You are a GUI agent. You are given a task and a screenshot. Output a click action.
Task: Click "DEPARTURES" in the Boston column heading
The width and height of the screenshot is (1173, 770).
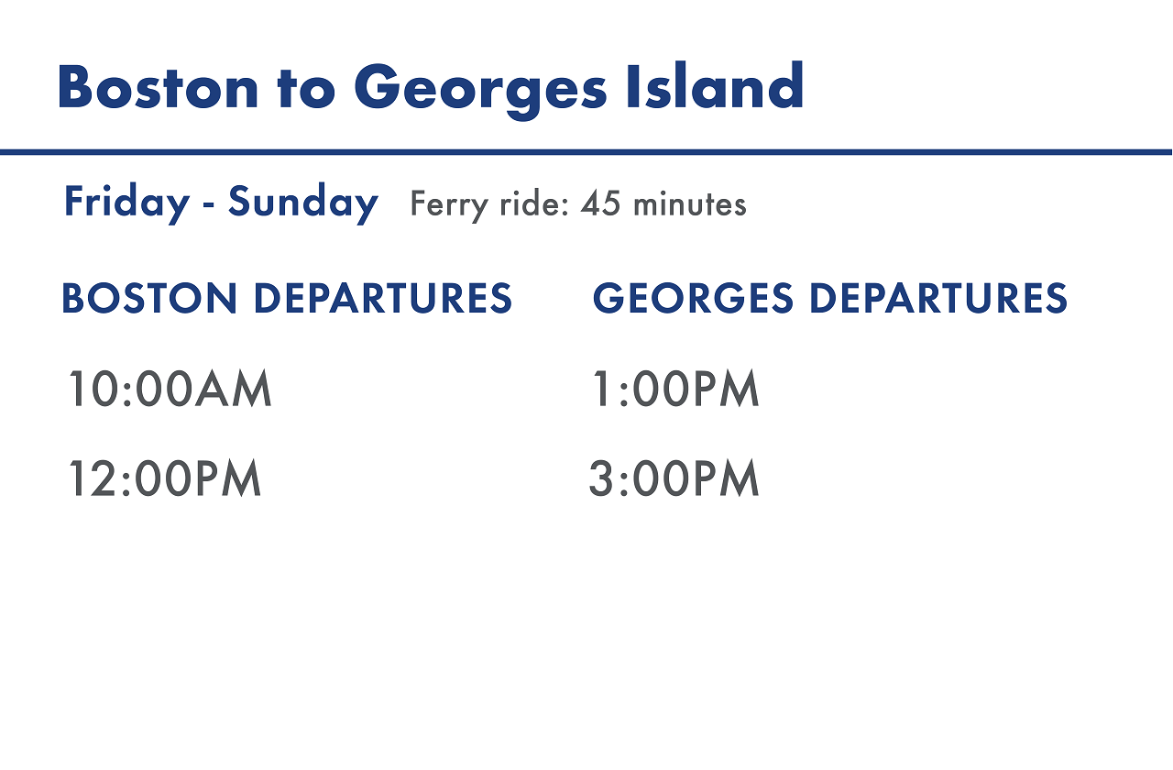pos(382,299)
